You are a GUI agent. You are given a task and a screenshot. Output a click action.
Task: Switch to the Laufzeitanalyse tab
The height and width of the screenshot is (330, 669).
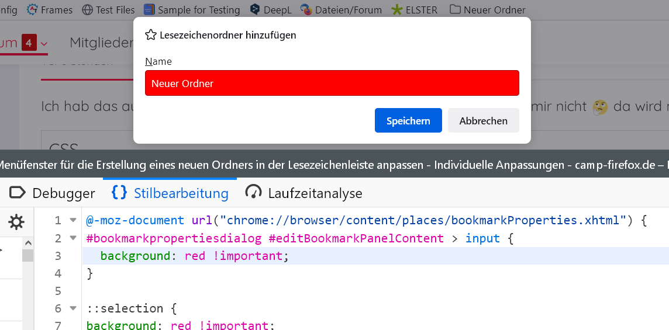[304, 193]
